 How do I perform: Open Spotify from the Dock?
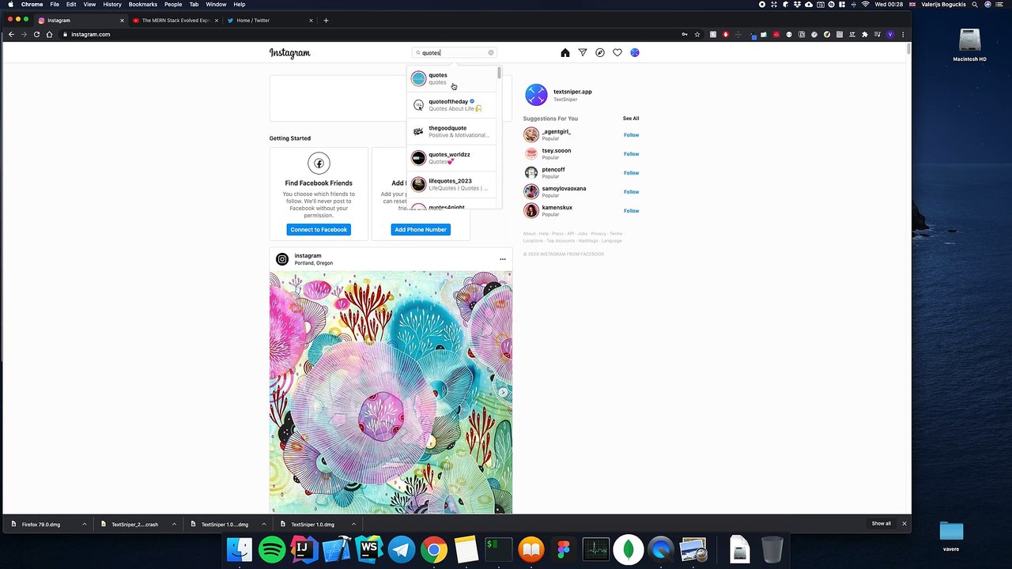tap(272, 549)
